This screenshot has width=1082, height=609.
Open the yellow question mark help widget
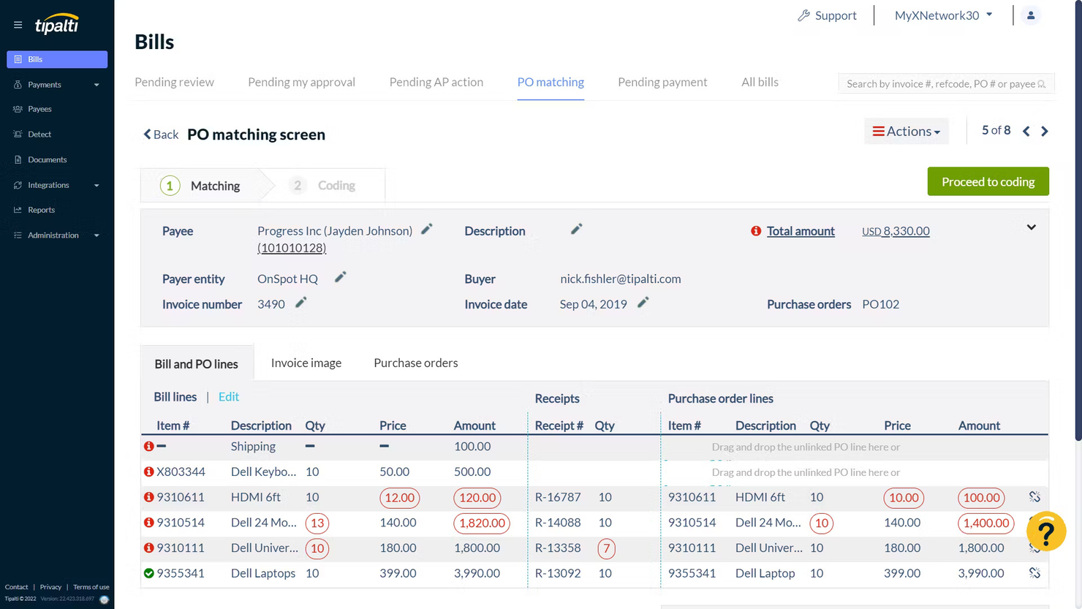(1046, 532)
